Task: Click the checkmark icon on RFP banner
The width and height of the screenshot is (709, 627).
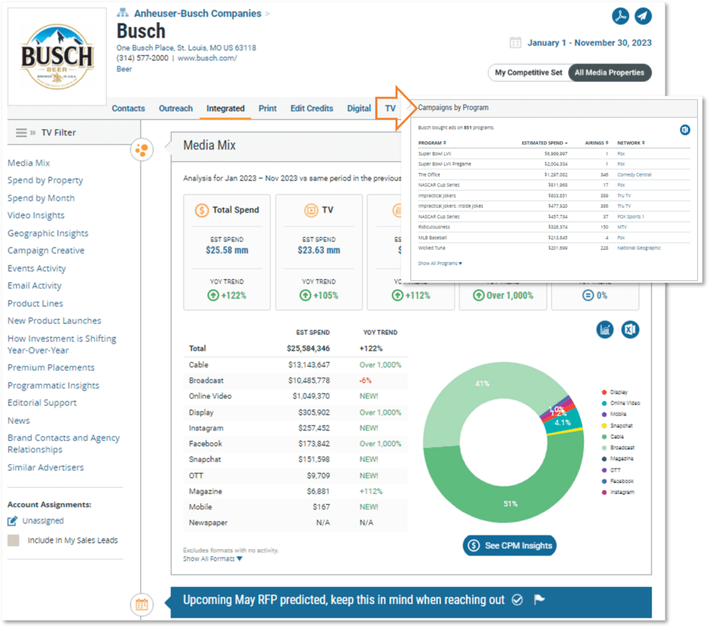Action: click(x=517, y=600)
